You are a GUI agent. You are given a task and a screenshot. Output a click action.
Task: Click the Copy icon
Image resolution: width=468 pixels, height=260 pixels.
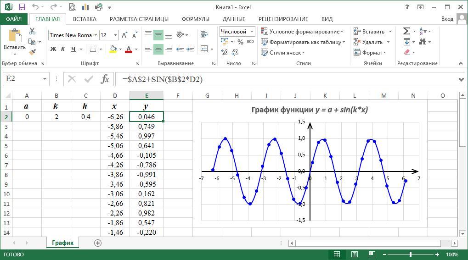click(32, 42)
